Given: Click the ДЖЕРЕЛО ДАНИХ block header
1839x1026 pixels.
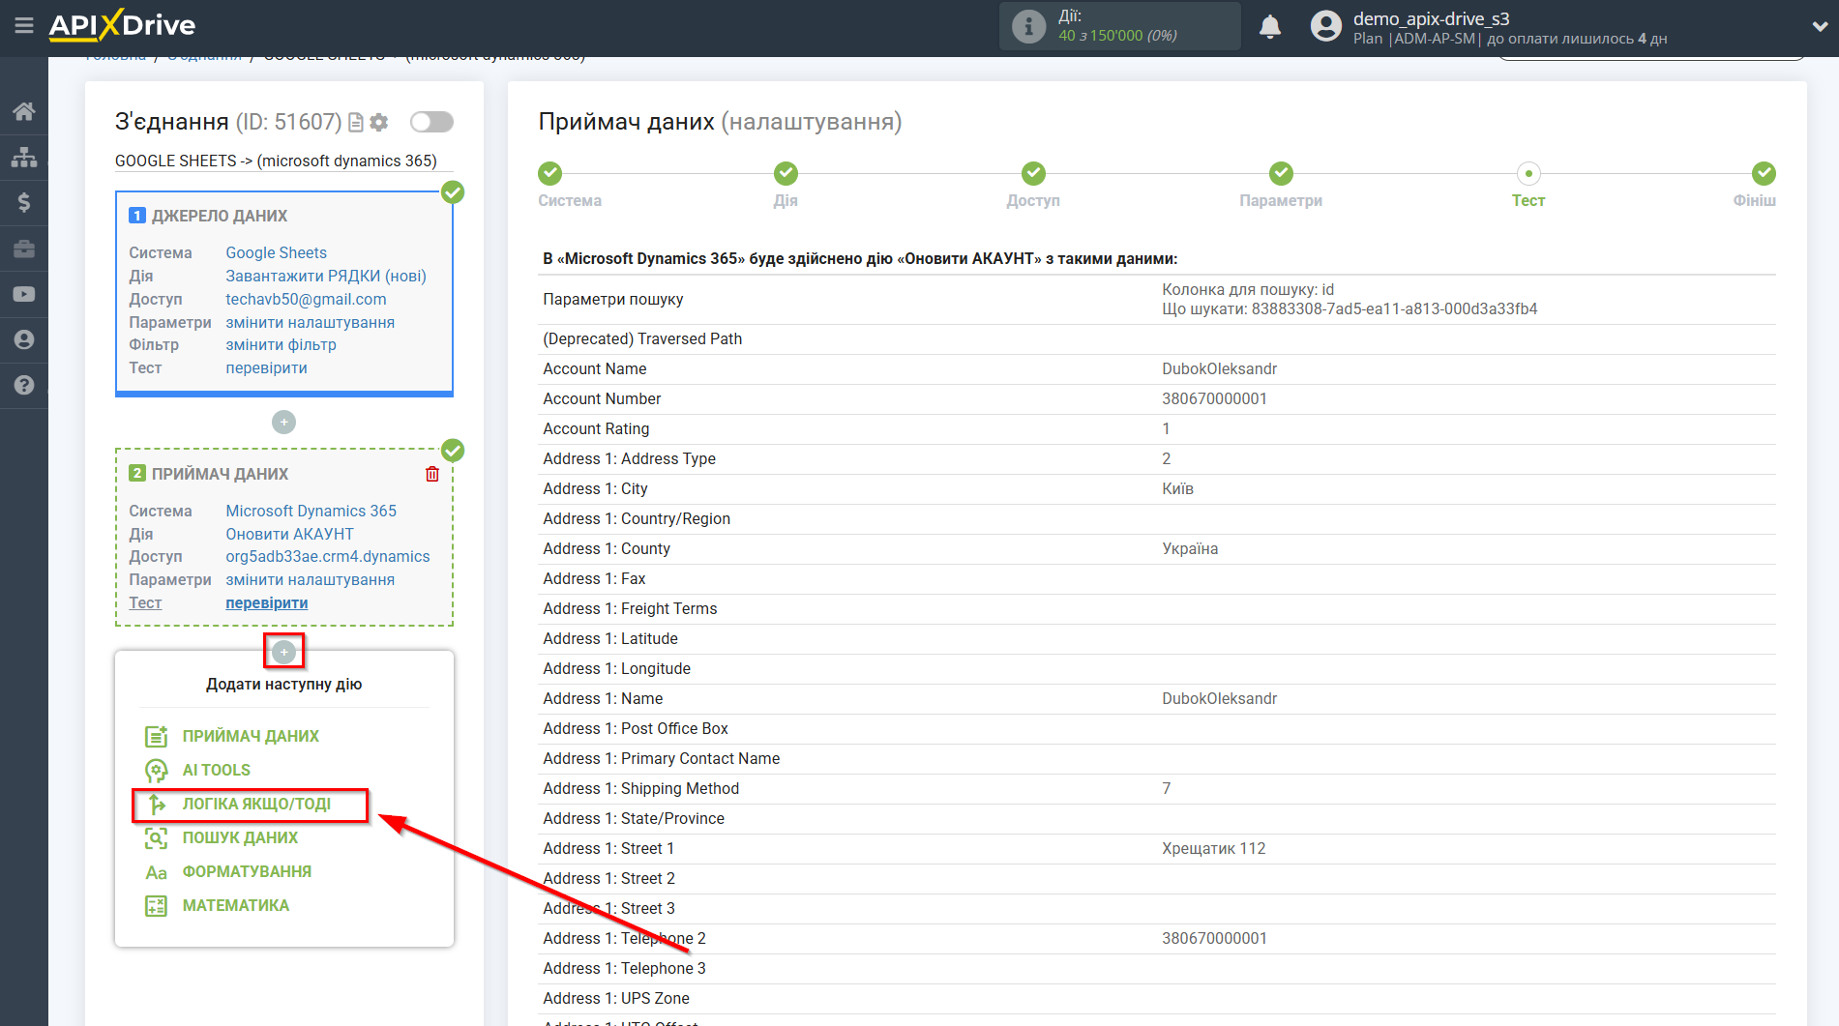Looking at the screenshot, I should click(220, 216).
